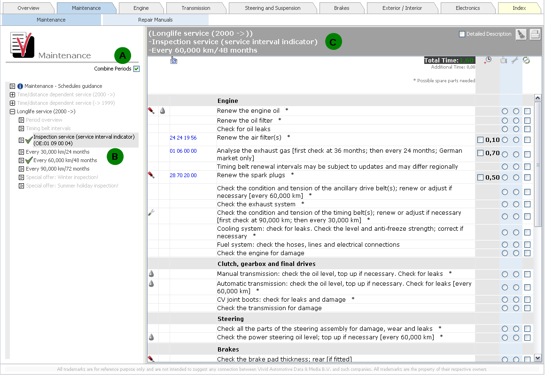Open the Index tab
The image size is (545, 375).
pyautogui.click(x=519, y=8)
